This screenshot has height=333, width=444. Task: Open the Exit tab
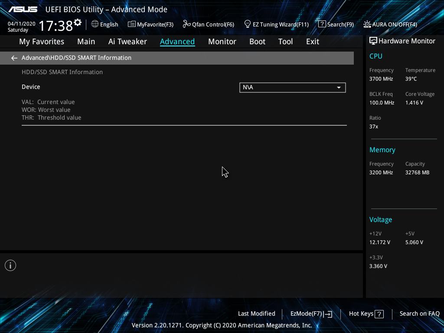coord(313,42)
